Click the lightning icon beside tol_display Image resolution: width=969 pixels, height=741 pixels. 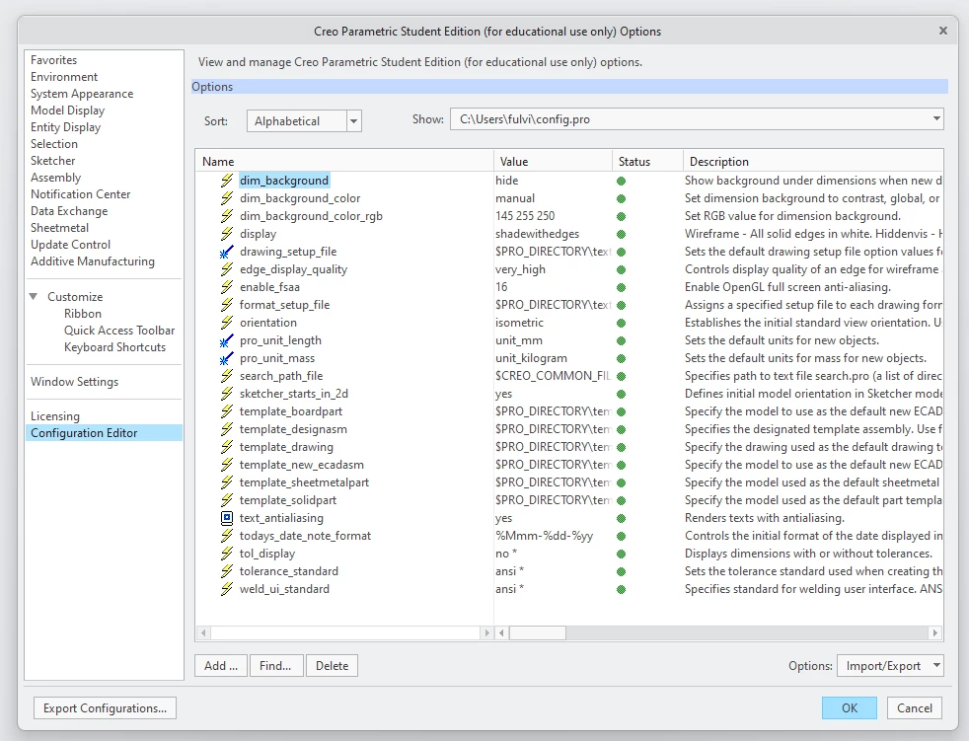[227, 554]
